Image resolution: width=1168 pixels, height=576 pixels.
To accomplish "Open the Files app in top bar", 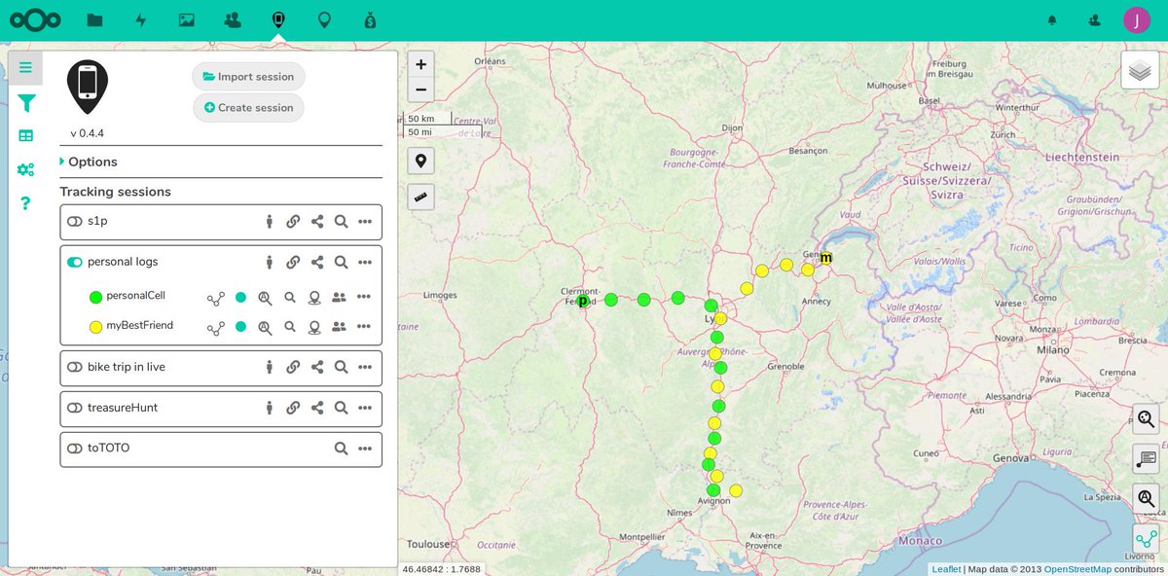I will (94, 19).
